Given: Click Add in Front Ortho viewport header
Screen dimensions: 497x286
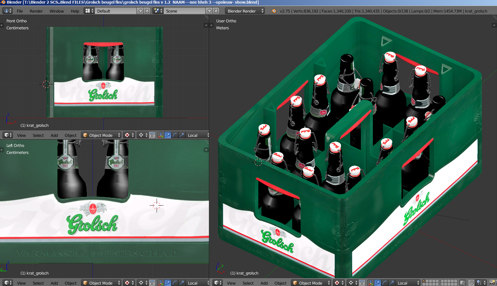Looking at the screenshot, I should point(54,135).
